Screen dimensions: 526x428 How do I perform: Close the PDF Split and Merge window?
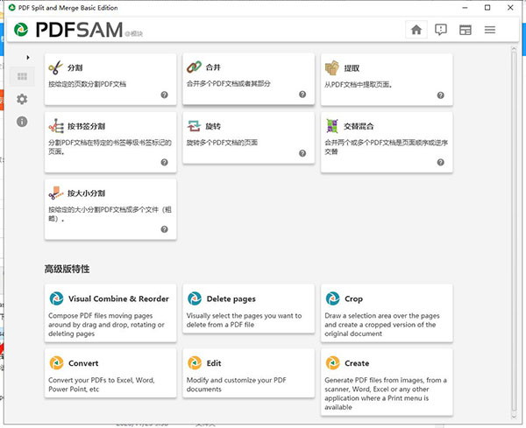click(510, 7)
